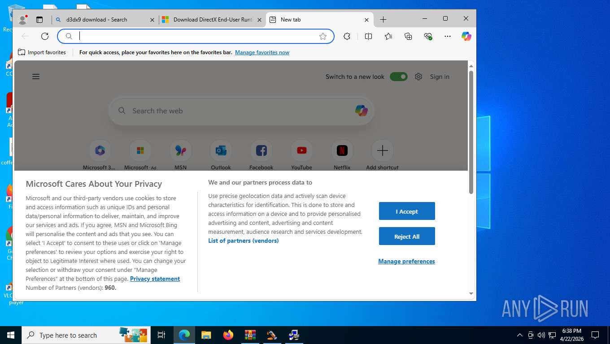
Task: Open page settings gear icon
Action: (x=418, y=77)
